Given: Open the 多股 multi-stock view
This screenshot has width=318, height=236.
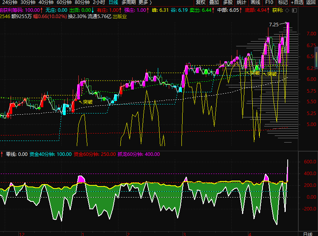Looking at the screenshot, I should pos(228,2).
